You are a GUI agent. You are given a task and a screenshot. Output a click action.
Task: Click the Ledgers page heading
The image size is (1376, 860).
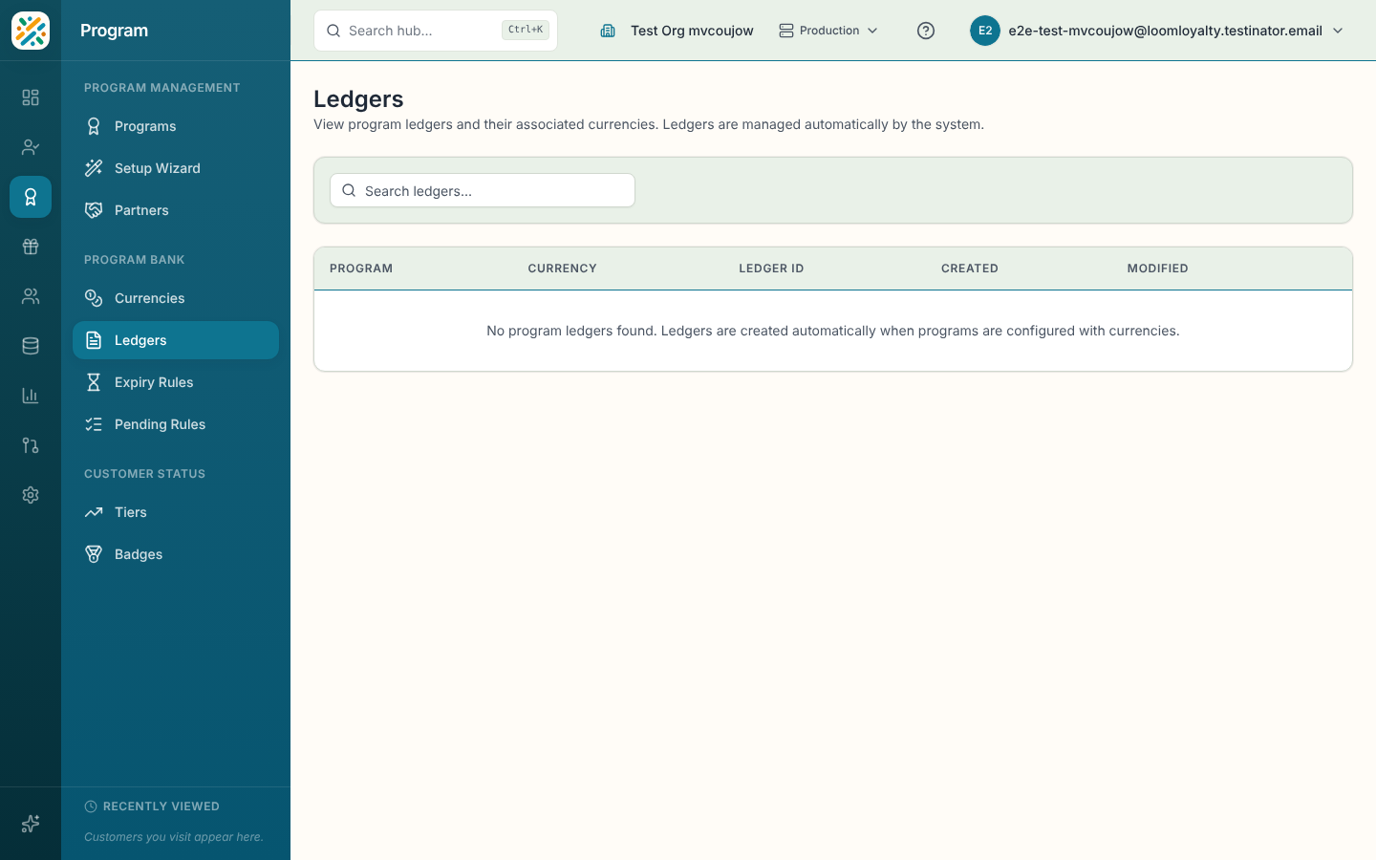[x=358, y=98]
